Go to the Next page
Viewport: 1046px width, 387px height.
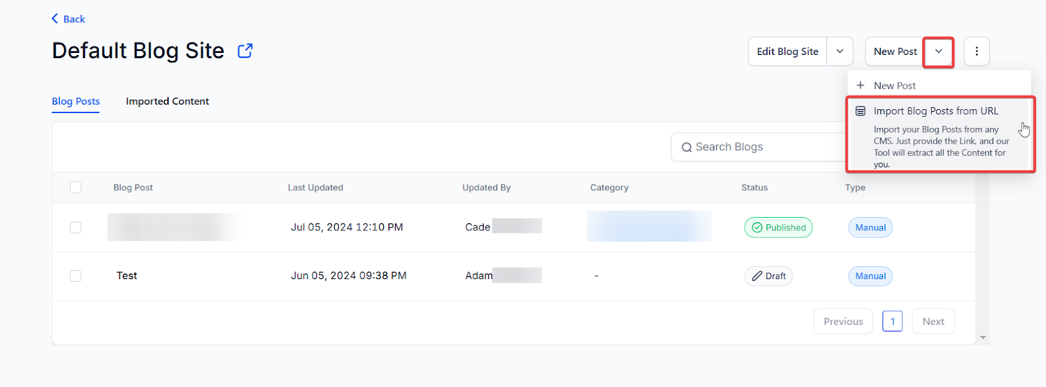(933, 322)
